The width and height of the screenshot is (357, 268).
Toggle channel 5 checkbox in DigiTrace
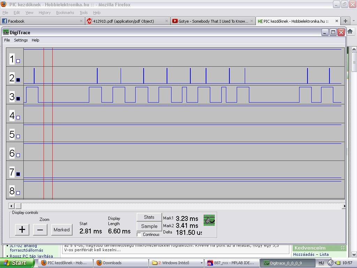pyautogui.click(x=18, y=136)
